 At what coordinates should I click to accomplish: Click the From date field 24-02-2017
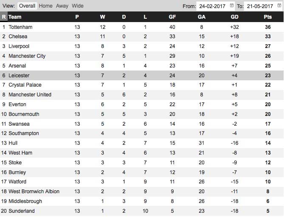pyautogui.click(x=212, y=6)
